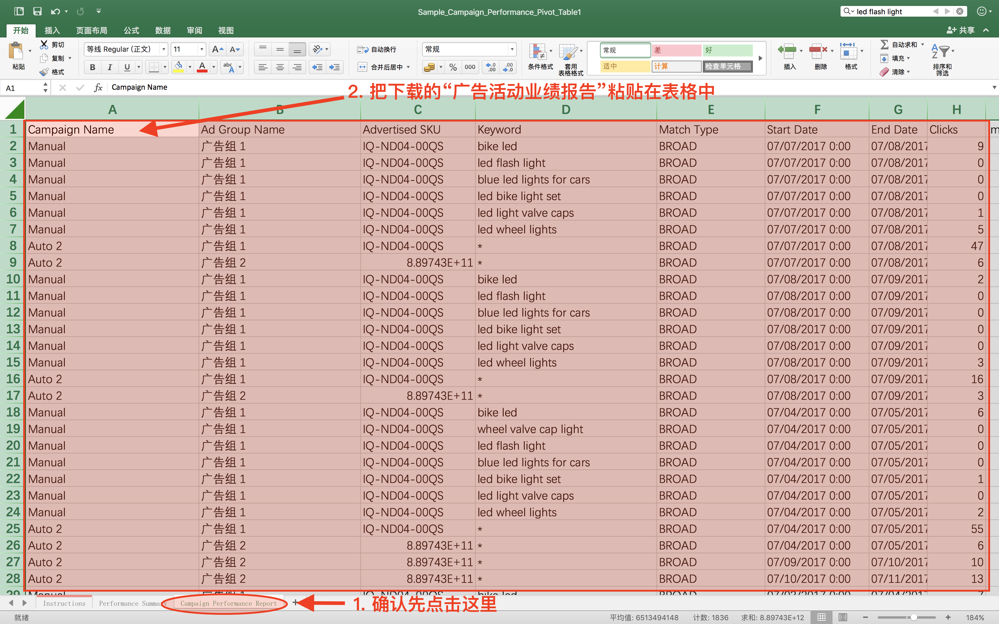Expand the cell styles gallery arrow

tap(760, 58)
